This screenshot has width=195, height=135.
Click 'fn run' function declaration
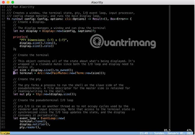12,19
